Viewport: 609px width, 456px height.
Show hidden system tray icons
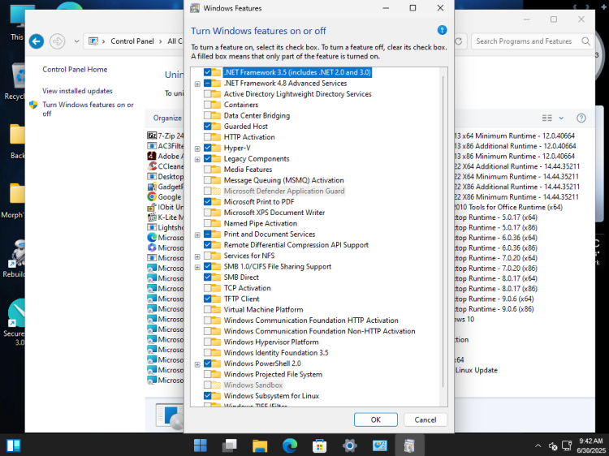click(x=538, y=445)
